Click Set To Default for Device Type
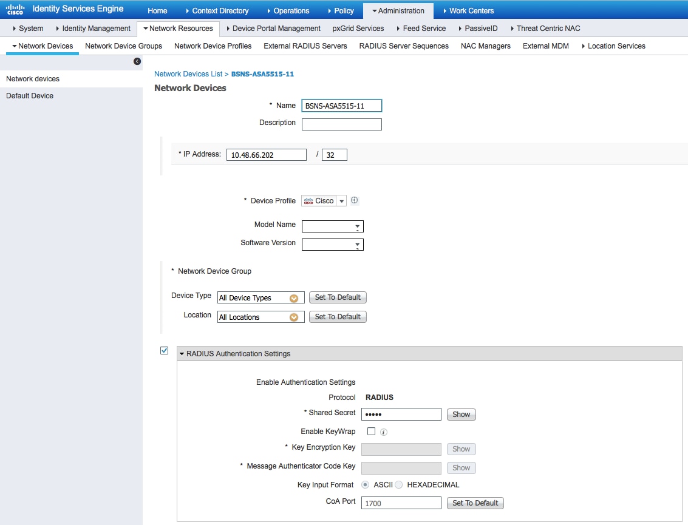Image resolution: width=688 pixels, height=525 pixels. coord(338,297)
